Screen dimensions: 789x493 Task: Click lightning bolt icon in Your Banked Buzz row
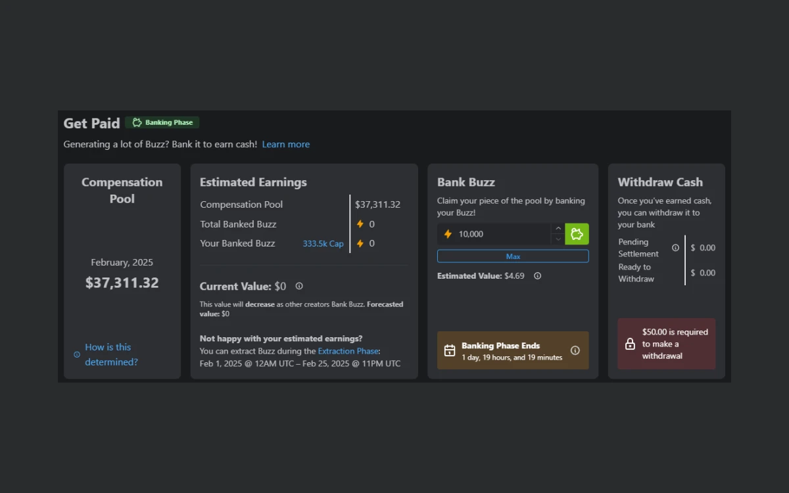click(x=360, y=243)
